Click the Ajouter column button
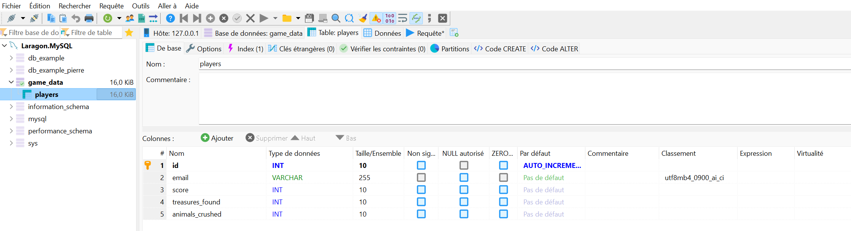 pos(217,138)
